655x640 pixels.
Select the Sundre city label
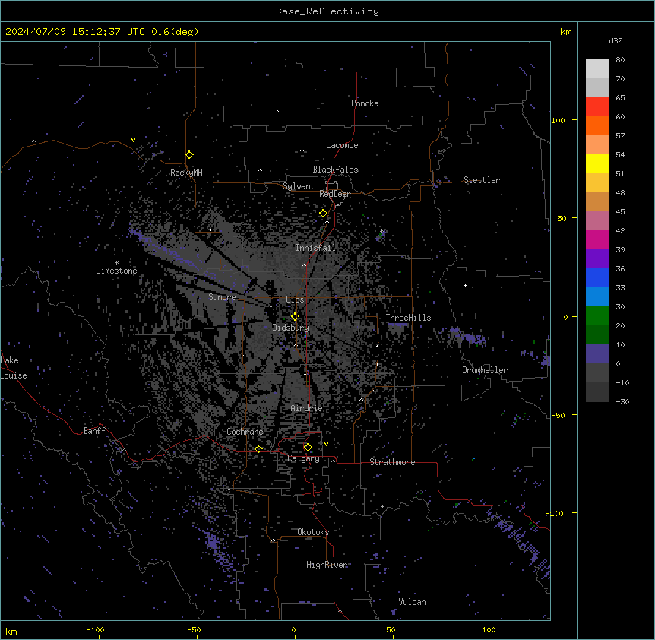pos(222,297)
